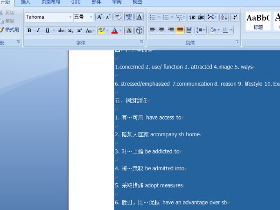Viewport: 280px width, 210px height.
Task: Click the Bullets list button
Action: (153, 17)
